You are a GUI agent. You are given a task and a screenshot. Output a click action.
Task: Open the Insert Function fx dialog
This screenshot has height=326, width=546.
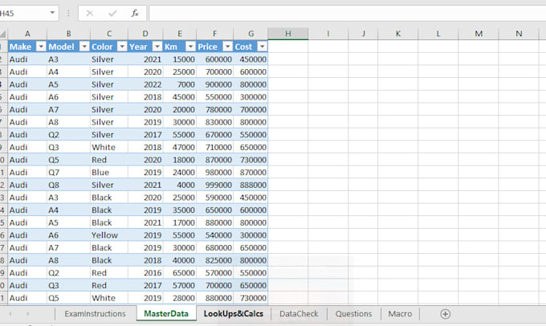click(x=135, y=14)
